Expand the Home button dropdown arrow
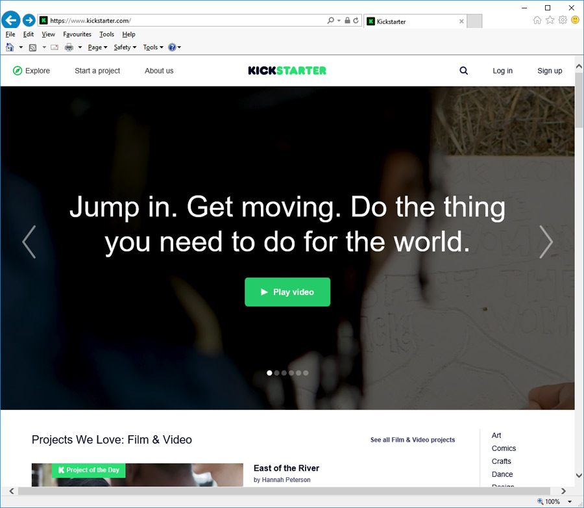The image size is (584, 508). (x=21, y=47)
